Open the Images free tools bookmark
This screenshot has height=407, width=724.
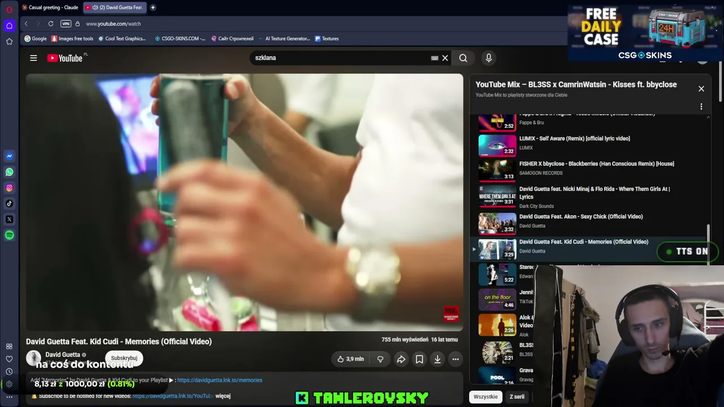coord(72,38)
